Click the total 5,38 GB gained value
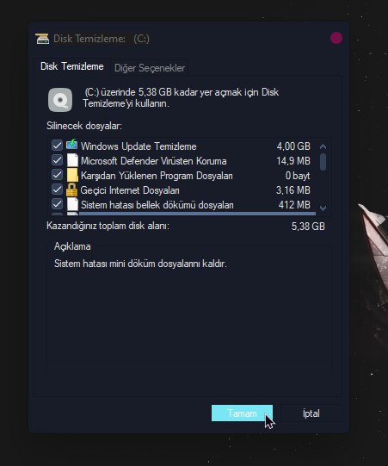The height and width of the screenshot is (466, 388). point(308,227)
